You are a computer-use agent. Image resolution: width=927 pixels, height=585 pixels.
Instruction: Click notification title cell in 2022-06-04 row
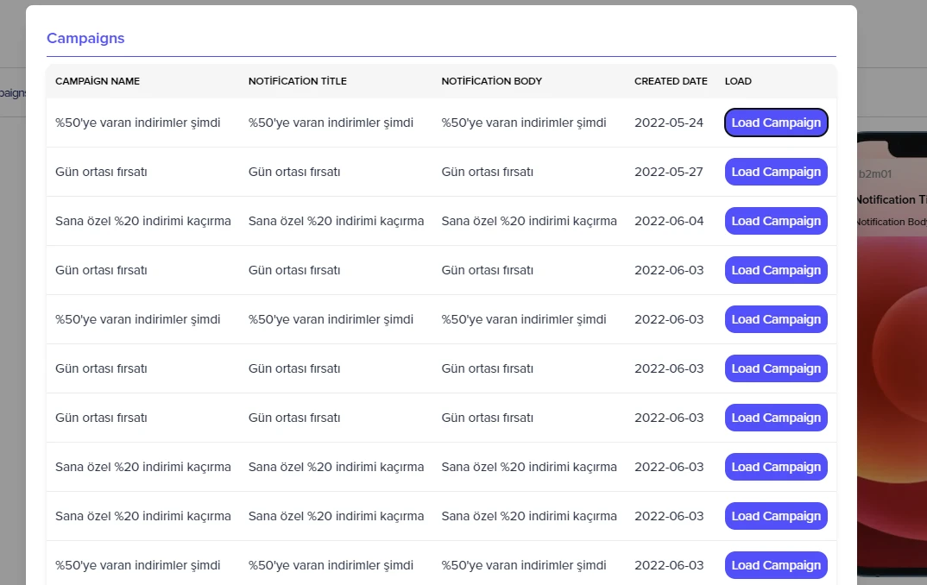(336, 221)
